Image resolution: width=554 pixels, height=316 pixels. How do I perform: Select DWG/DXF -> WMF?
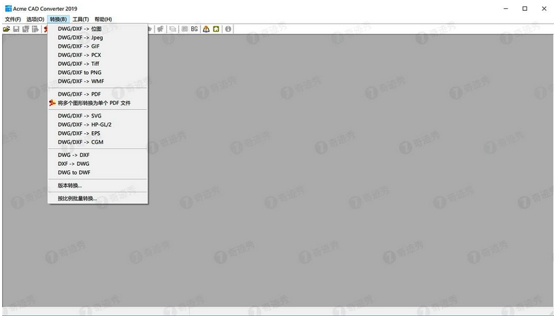pos(97,81)
